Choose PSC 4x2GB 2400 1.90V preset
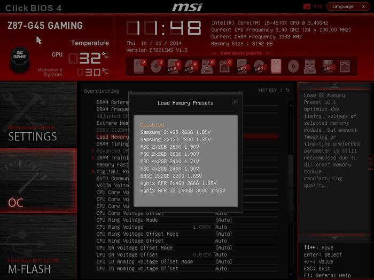Screen dimensions: 374x280 click(169, 169)
